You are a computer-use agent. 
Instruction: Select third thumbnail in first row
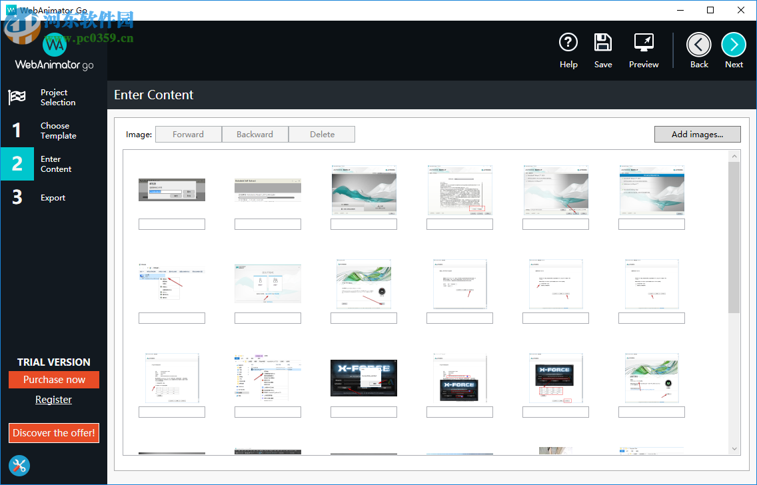coord(364,190)
